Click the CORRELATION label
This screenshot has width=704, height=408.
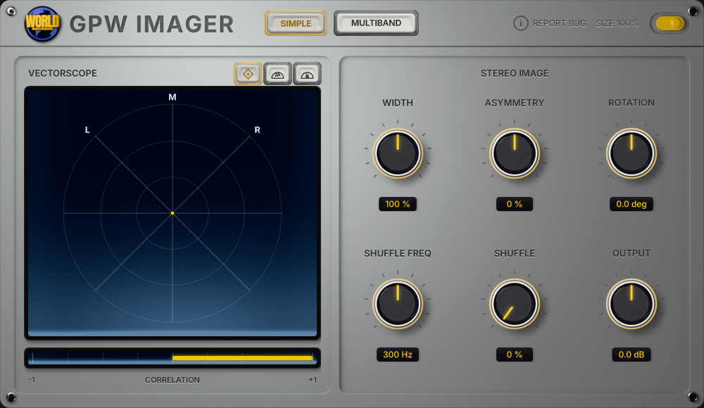(x=172, y=380)
